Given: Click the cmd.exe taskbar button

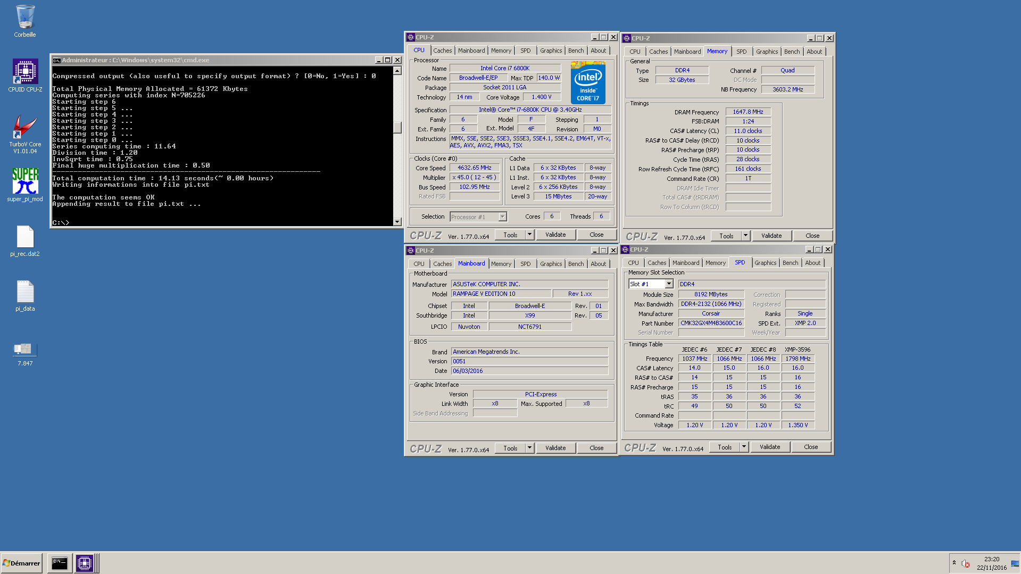Looking at the screenshot, I should pyautogui.click(x=60, y=563).
